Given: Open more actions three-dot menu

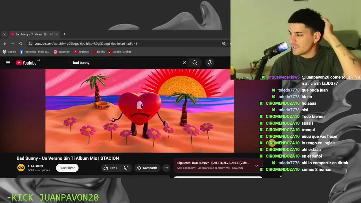Looking at the screenshot, I should [x=166, y=168].
